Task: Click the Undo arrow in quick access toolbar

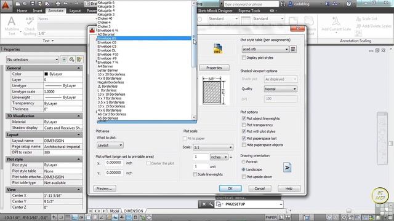Action: coord(66,4)
